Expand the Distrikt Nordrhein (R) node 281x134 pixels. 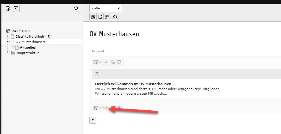click(x=8, y=36)
